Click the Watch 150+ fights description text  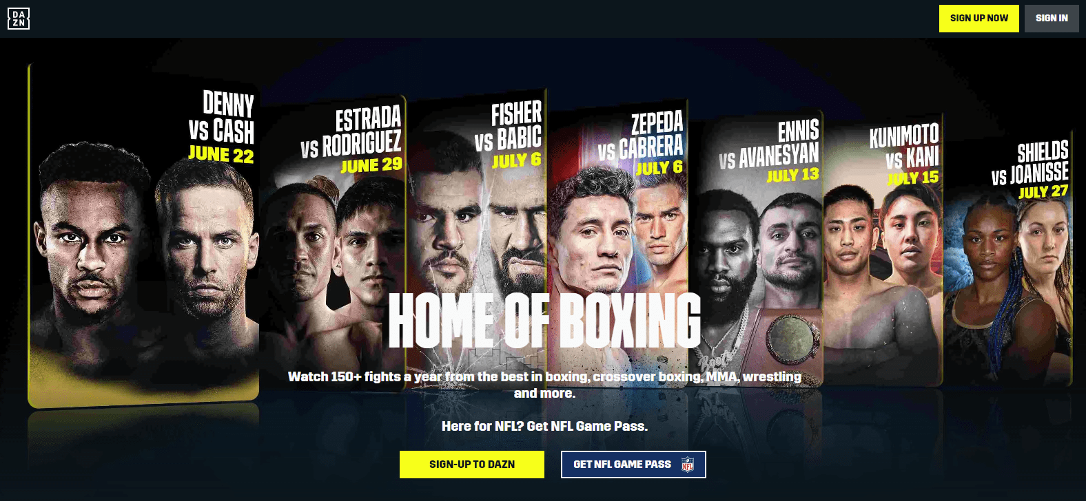544,385
